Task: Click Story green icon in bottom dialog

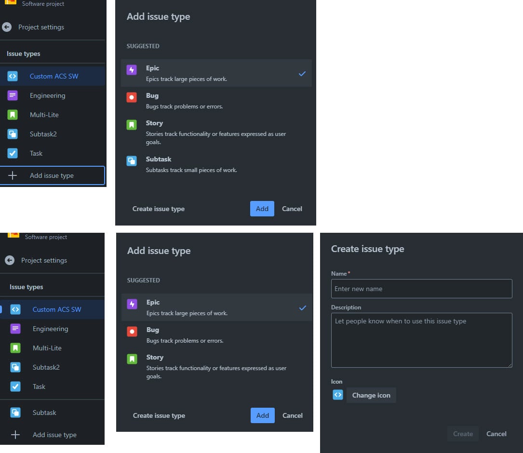Action: click(132, 359)
